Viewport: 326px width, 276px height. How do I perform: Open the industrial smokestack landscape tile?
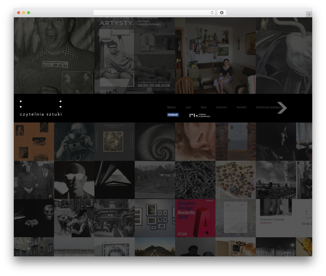pos(276,180)
